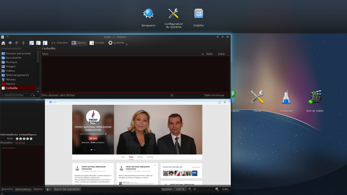Adjust Dolphin icon zoom slider in status bar

[172, 95]
